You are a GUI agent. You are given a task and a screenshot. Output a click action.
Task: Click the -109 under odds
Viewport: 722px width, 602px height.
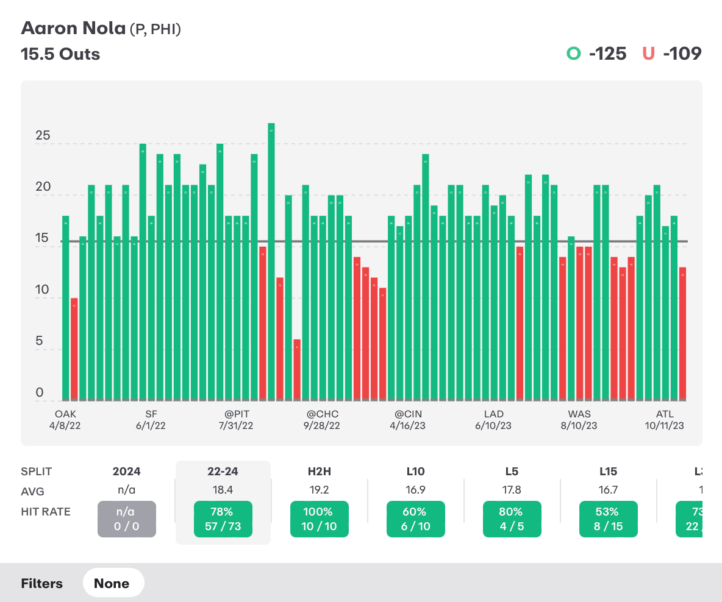(682, 54)
